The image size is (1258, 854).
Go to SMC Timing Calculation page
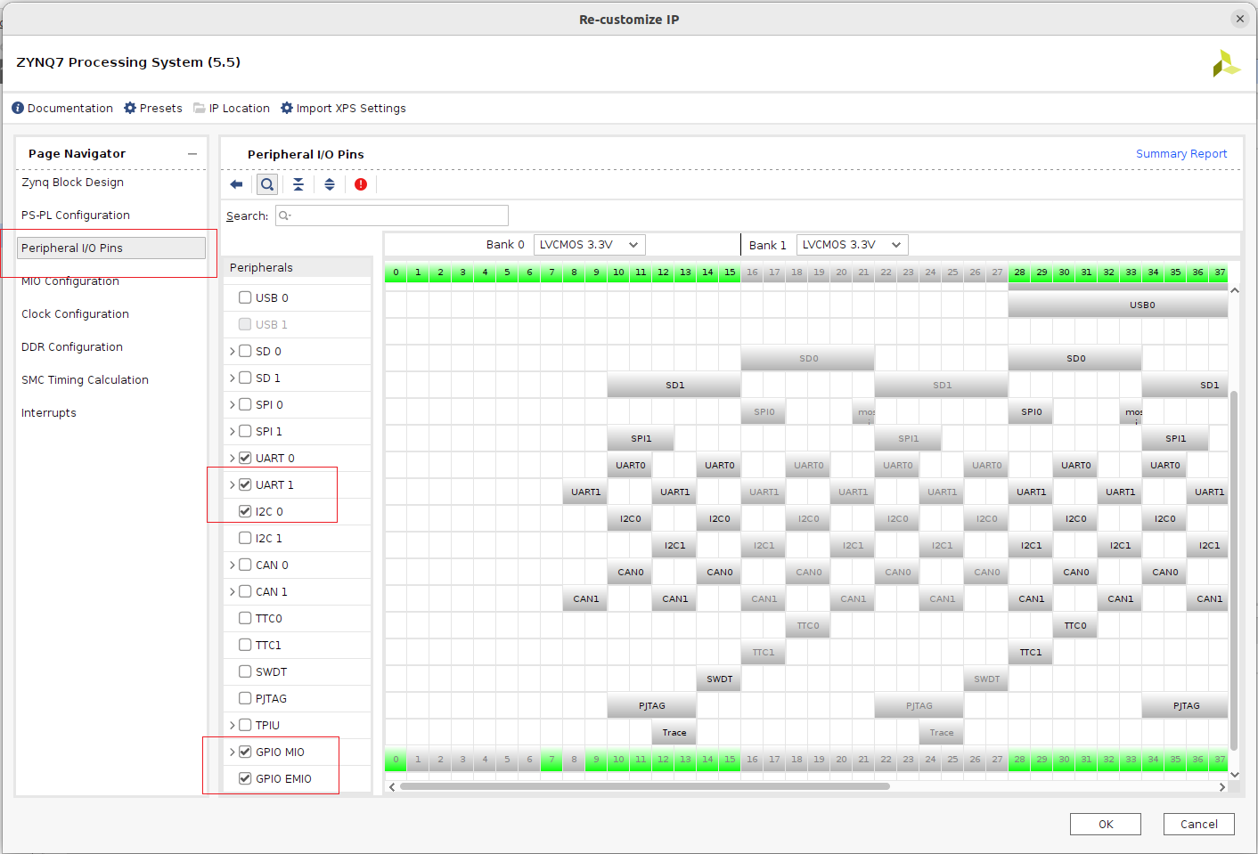[x=85, y=379]
